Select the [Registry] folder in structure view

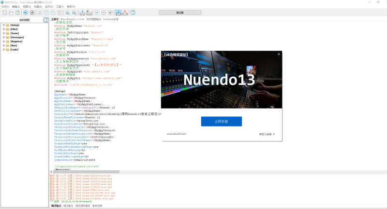14,42
